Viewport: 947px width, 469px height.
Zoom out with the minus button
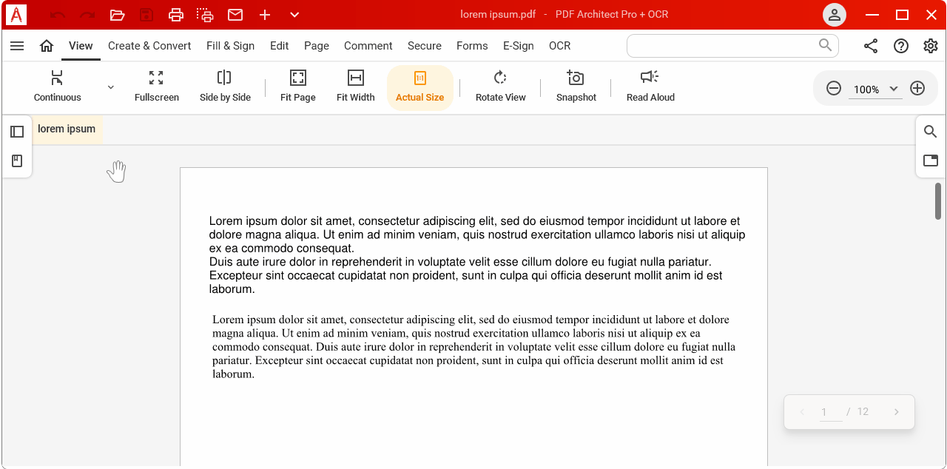pyautogui.click(x=834, y=89)
